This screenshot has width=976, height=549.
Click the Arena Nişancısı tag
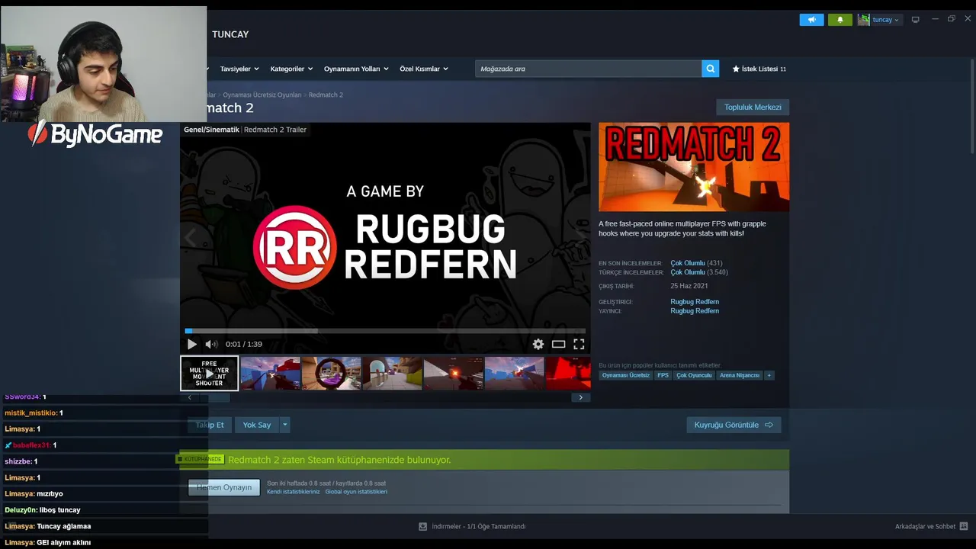pyautogui.click(x=740, y=375)
